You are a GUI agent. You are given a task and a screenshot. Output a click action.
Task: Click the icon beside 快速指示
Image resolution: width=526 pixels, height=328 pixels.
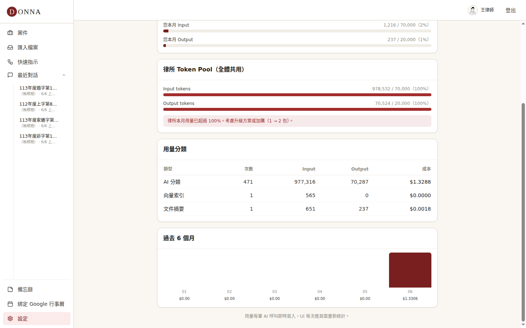[10, 62]
